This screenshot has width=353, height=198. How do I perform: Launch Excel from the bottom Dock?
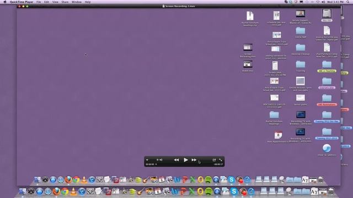191,191
